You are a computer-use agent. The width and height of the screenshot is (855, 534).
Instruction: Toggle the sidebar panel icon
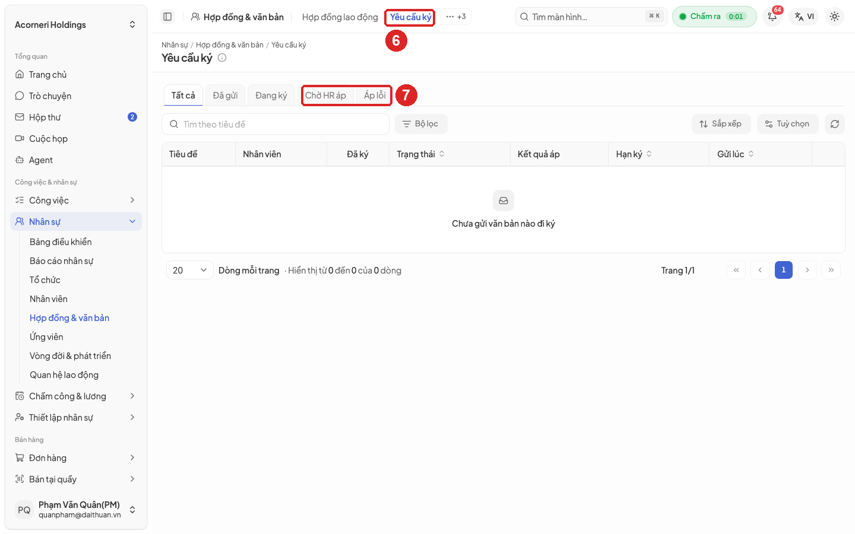click(x=167, y=17)
